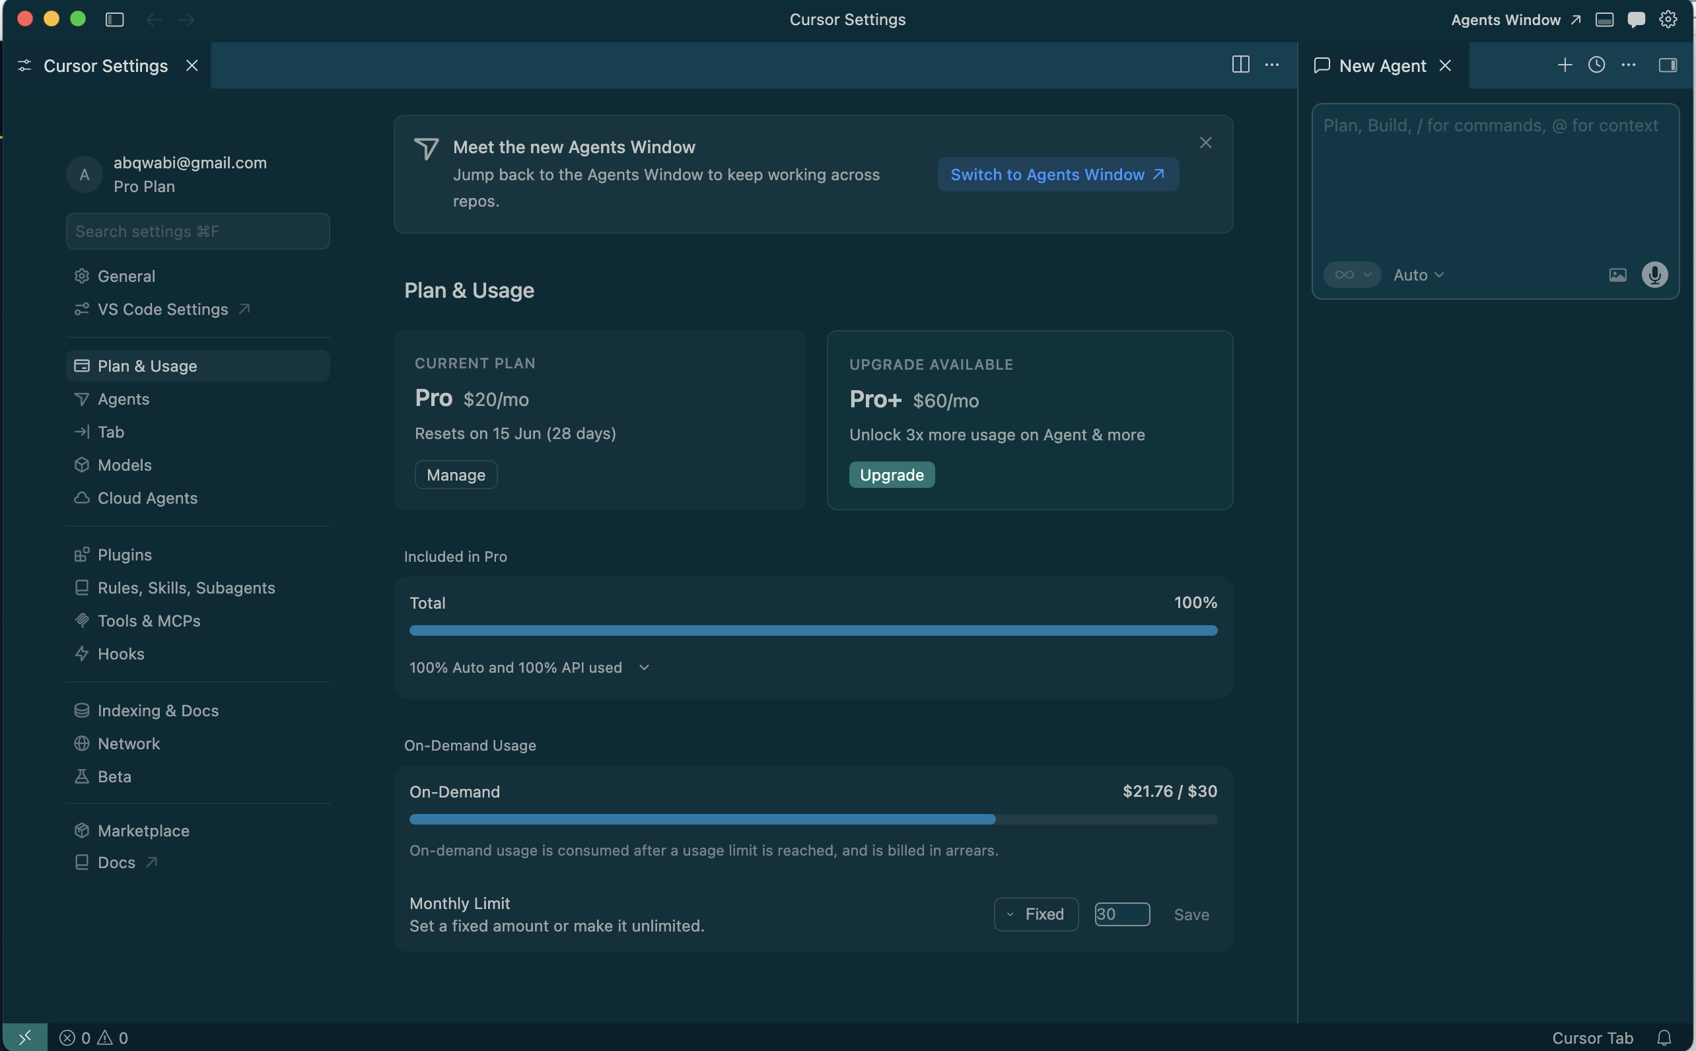The image size is (1696, 1051).
Task: Split the editor to the right
Action: pyautogui.click(x=1240, y=65)
